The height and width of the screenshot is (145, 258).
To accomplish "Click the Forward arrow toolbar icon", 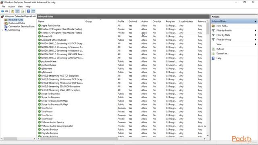I will click(x=7, y=11).
